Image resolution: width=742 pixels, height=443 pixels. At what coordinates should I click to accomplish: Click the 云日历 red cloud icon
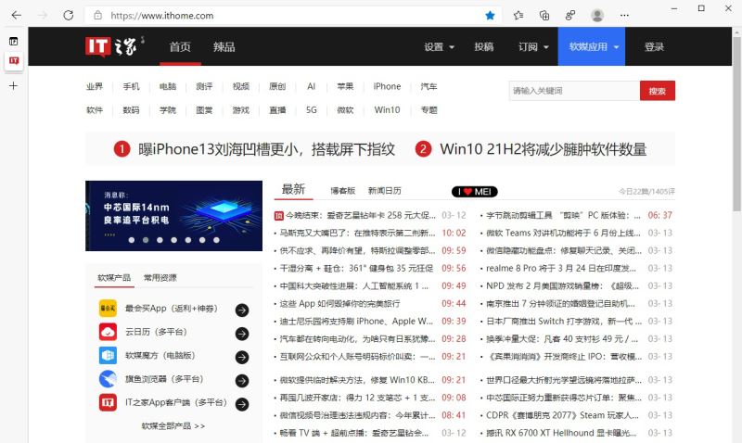108,332
